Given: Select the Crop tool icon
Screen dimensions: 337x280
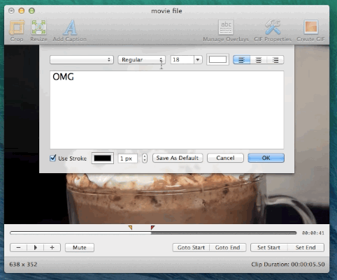Looking at the screenshot, I should point(17,27).
